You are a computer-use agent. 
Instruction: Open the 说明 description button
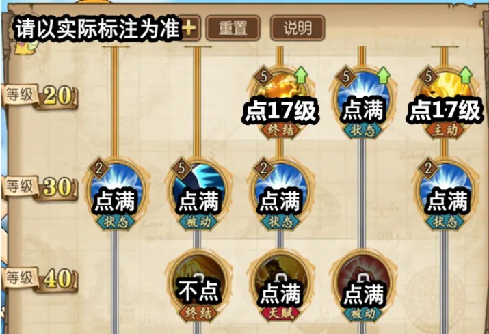298,29
